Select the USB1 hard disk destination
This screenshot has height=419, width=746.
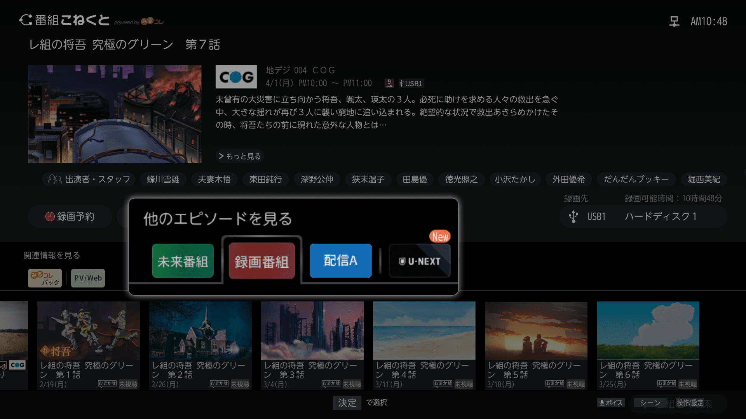click(x=643, y=216)
